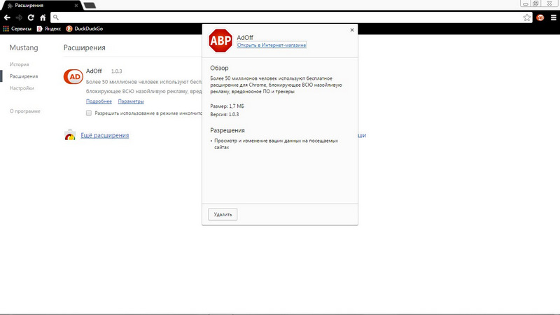This screenshot has width=560, height=315.
Task: Click the forward navigation arrow
Action: [x=19, y=17]
